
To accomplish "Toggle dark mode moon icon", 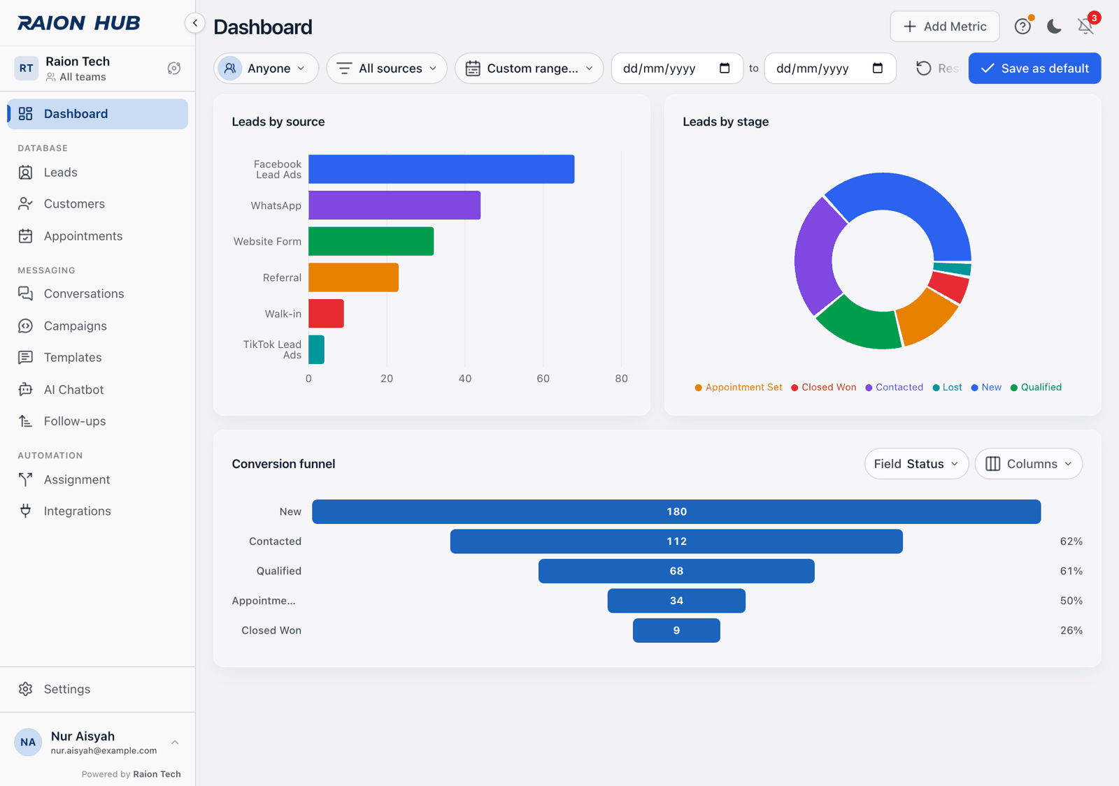I will (1054, 27).
